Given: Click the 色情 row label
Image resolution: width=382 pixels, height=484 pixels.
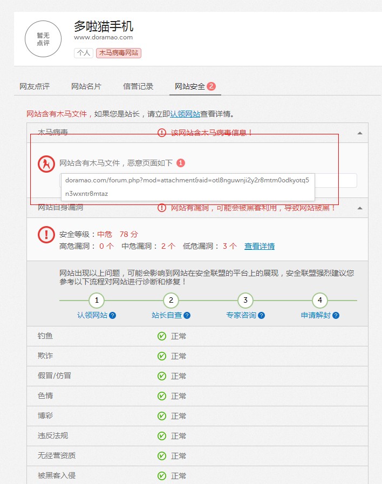Looking at the screenshot, I should [45, 396].
